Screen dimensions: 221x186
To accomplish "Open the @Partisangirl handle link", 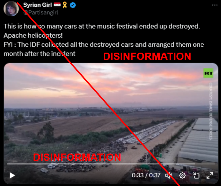I will pos(41,13).
